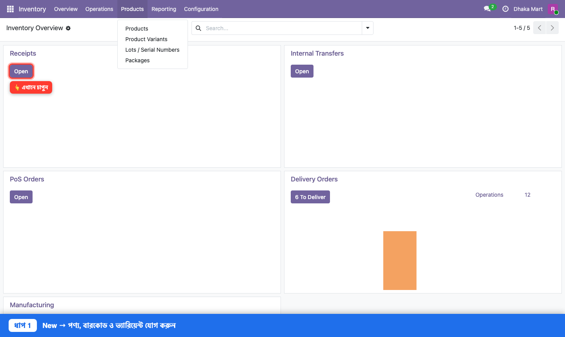
Task: Open the PoS Orders card title
Action: (x=27, y=179)
